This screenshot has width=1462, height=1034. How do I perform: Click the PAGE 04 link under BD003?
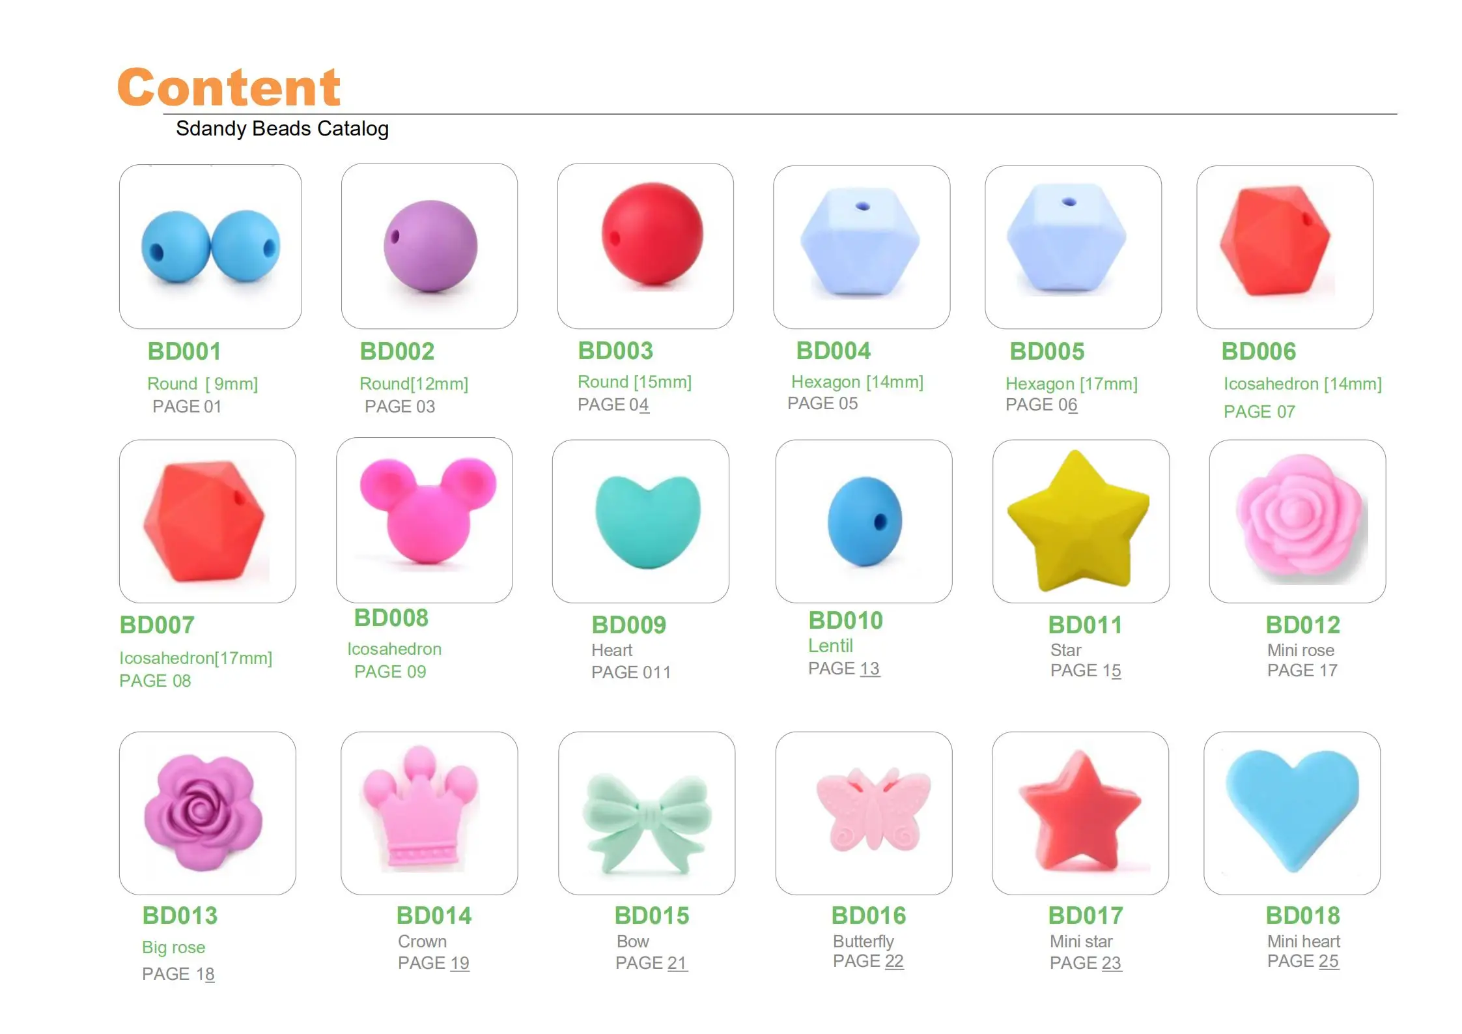click(x=613, y=405)
